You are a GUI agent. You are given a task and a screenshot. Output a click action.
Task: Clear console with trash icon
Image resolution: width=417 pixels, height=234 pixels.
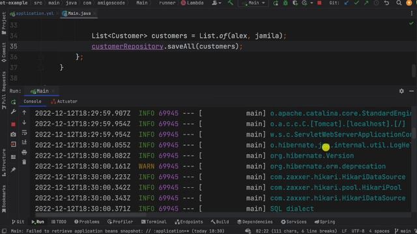click(x=24, y=162)
